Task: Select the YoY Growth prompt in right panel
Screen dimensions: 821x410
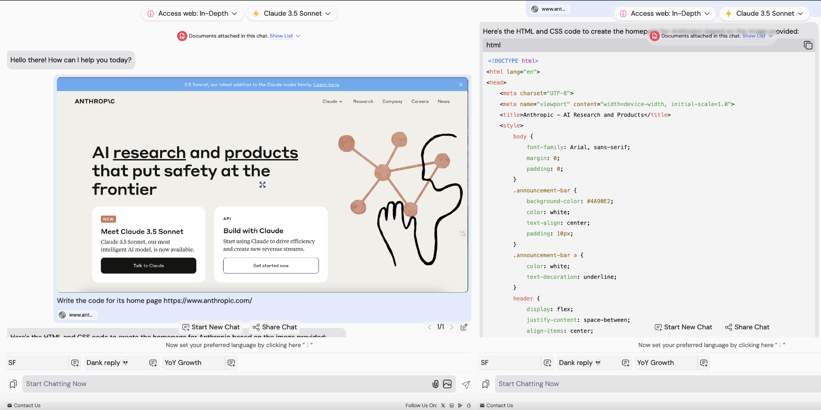Action: coord(655,363)
